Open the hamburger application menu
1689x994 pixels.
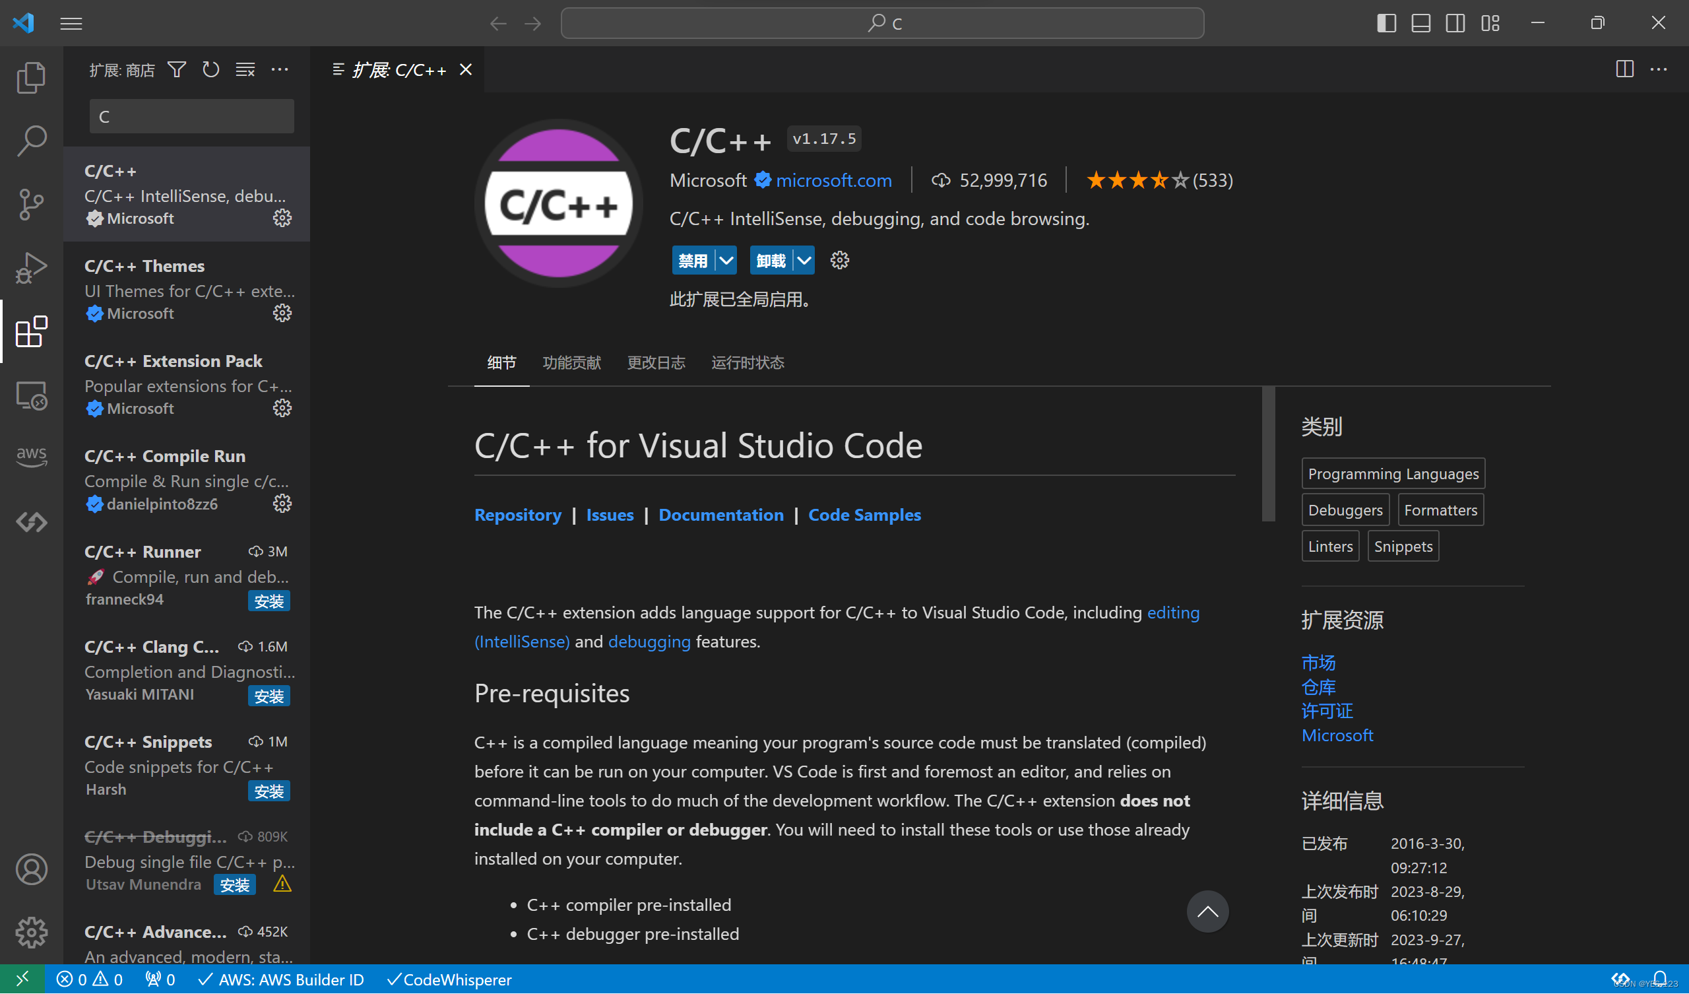point(71,24)
